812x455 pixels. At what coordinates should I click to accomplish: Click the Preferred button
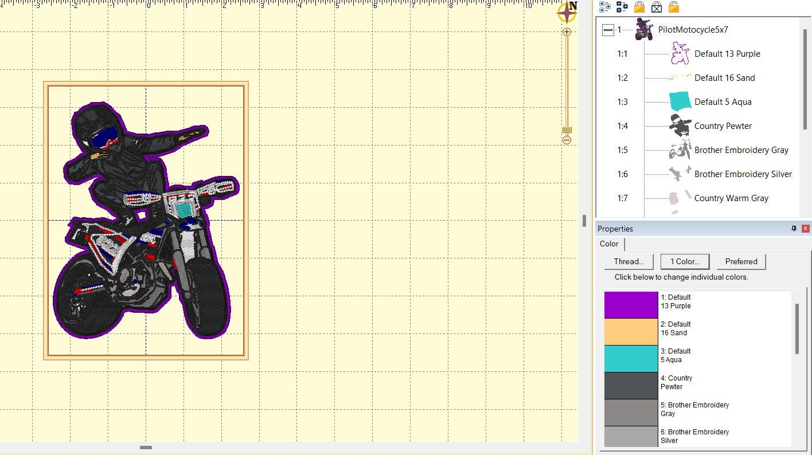(741, 261)
